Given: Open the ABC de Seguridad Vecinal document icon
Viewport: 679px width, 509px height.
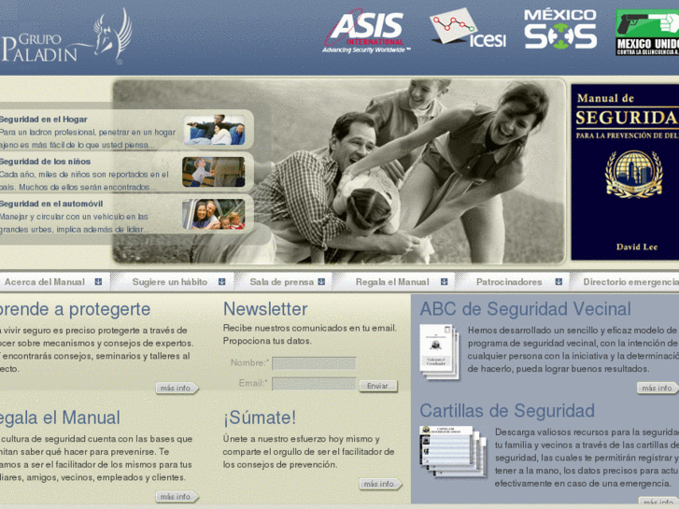Looking at the screenshot, I should tap(439, 352).
